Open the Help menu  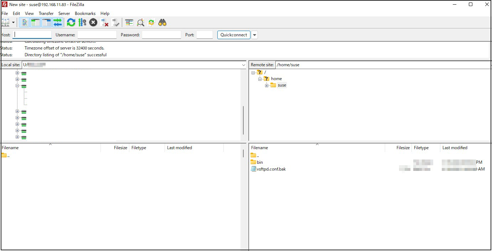(x=105, y=14)
